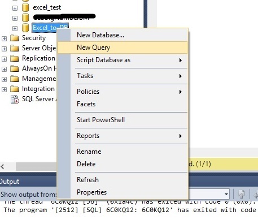The image size is (258, 220).
Task: Select New Database... in context menu
Action: 123,35
